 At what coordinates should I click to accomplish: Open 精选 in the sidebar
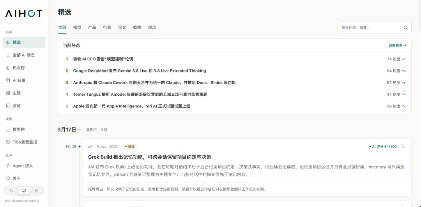pos(24,42)
